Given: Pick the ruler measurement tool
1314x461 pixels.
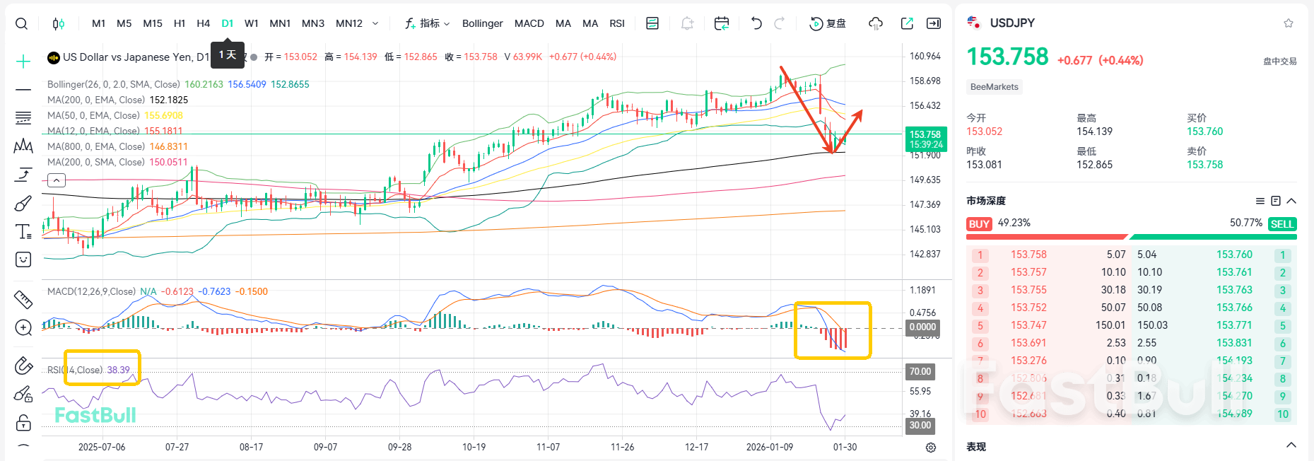Looking at the screenshot, I should [x=23, y=300].
